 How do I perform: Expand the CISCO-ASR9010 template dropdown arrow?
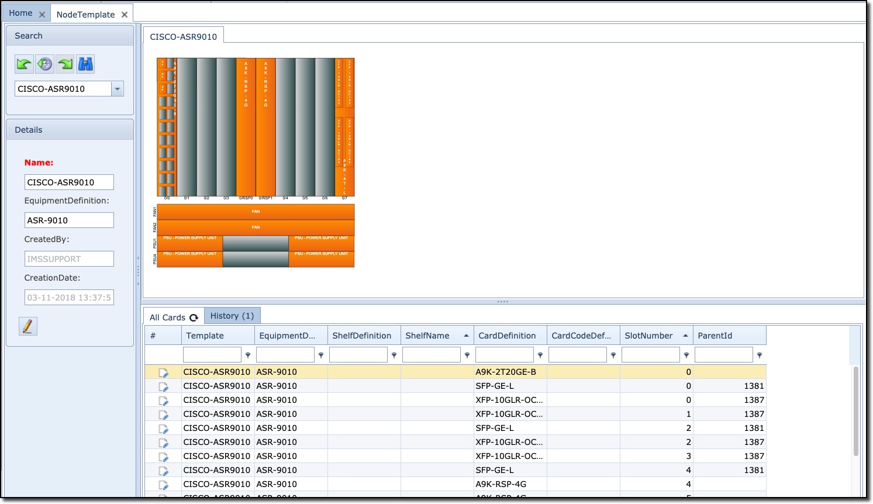tap(118, 89)
